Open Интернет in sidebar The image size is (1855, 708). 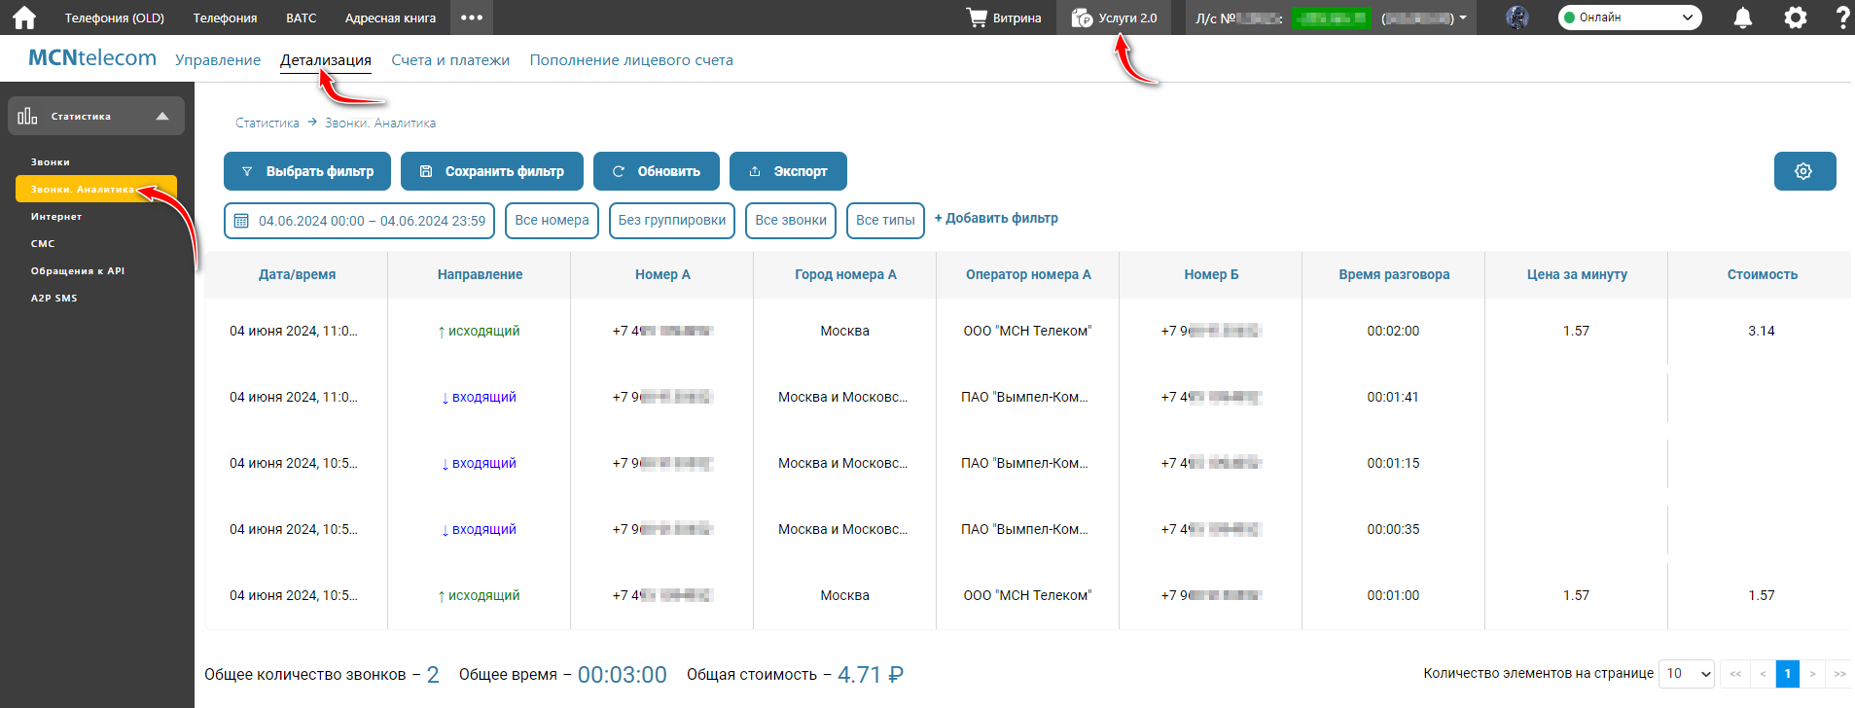56,217
